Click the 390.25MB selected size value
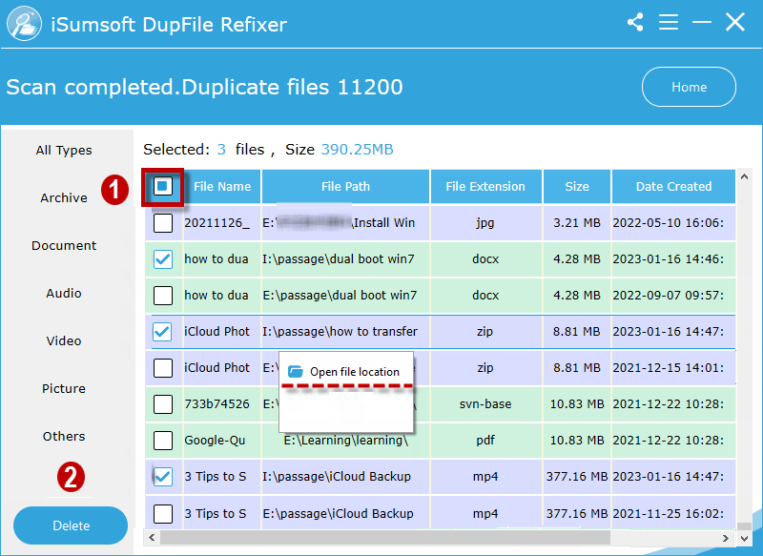Screen dimensions: 763x556 pos(357,150)
